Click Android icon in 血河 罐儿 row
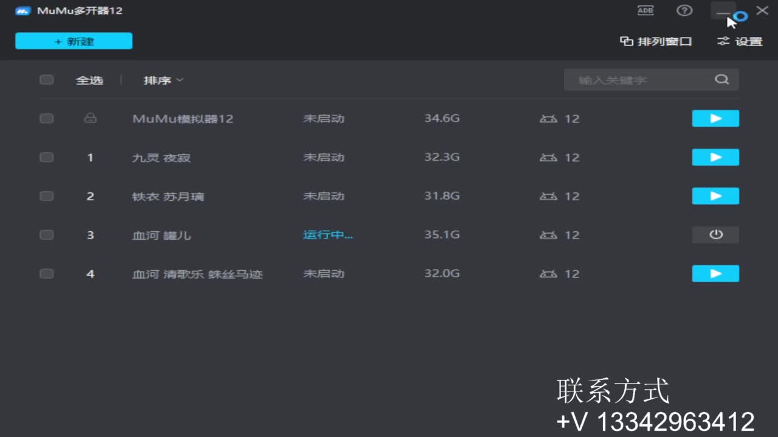778x437 pixels. tap(548, 235)
